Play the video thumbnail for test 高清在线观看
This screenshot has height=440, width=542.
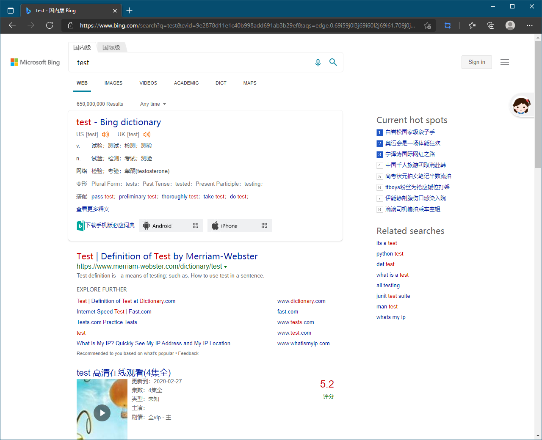point(102,412)
